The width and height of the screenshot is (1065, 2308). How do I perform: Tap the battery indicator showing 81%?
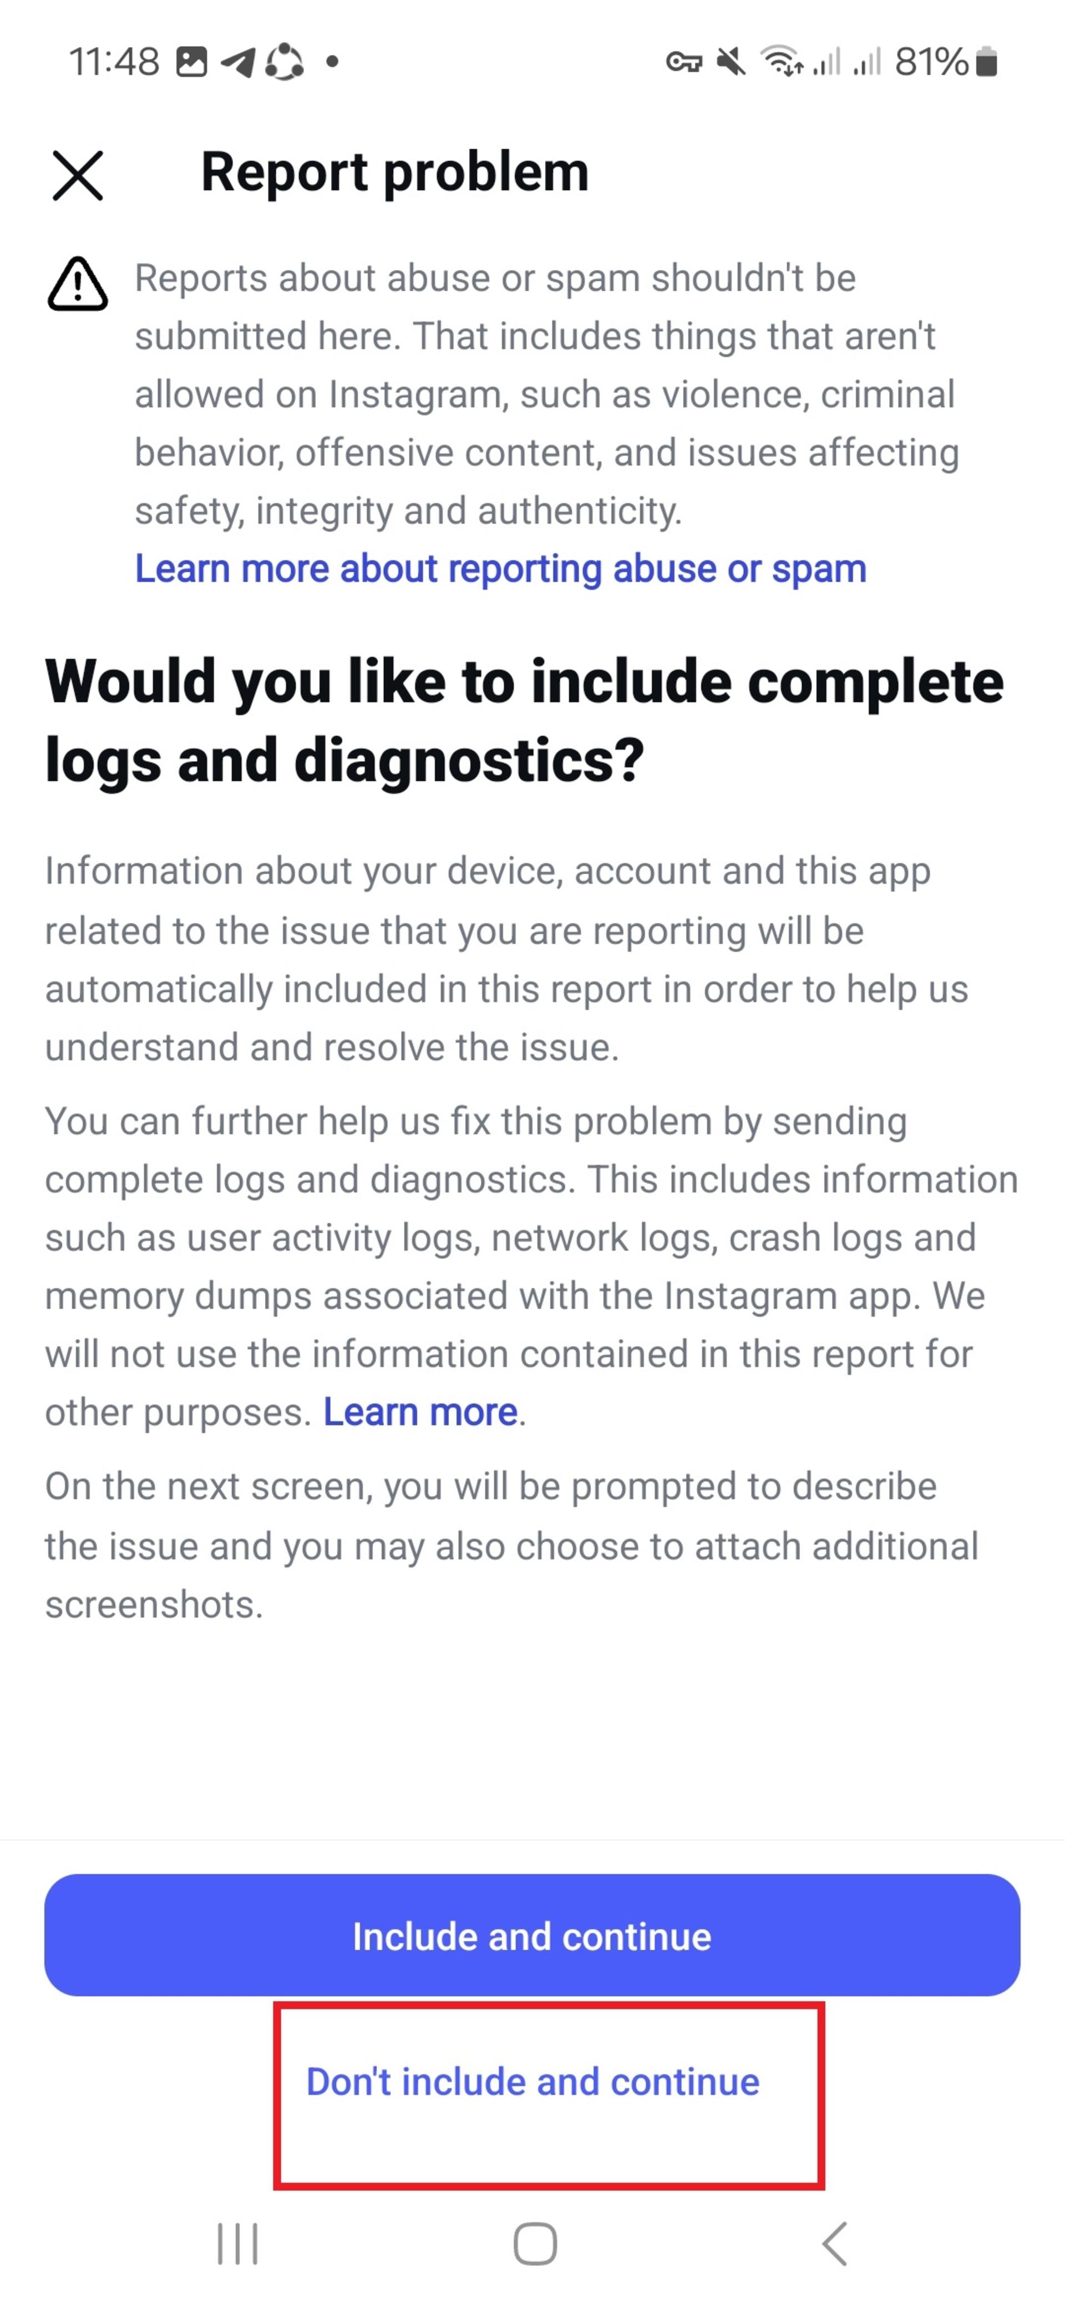click(946, 62)
